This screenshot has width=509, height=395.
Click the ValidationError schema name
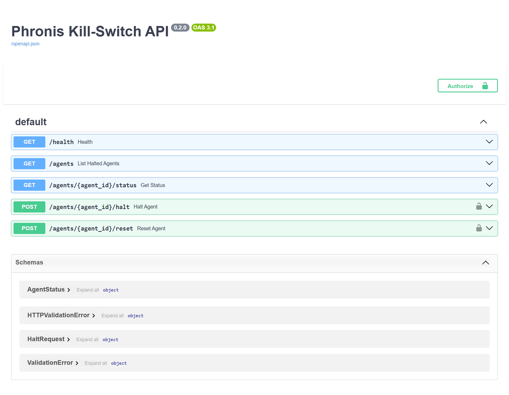[50, 363]
